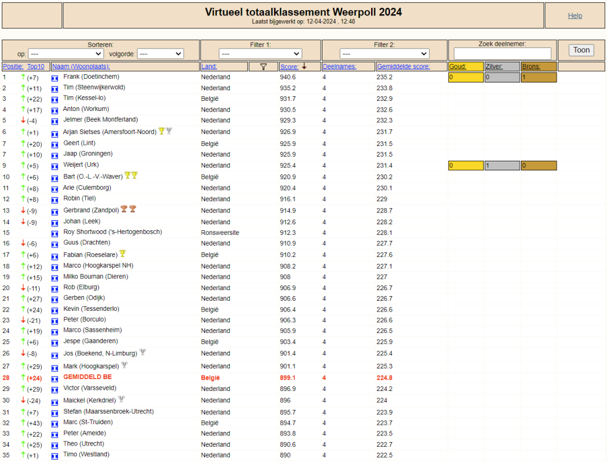
Task: Open the 'op' sort field dropdown
Action: click(65, 53)
